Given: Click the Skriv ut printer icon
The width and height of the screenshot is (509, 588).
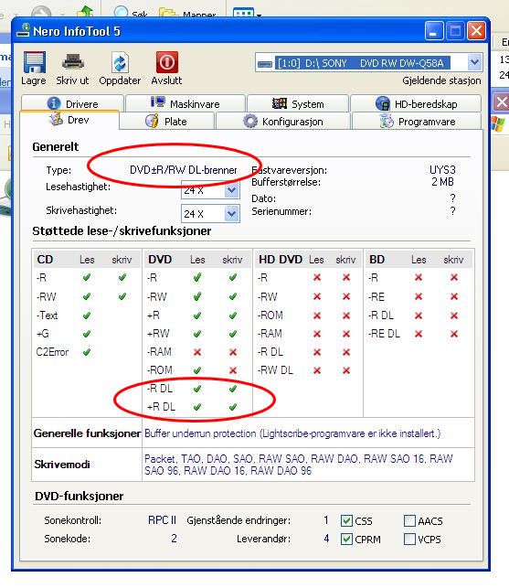Looking at the screenshot, I should (x=73, y=62).
